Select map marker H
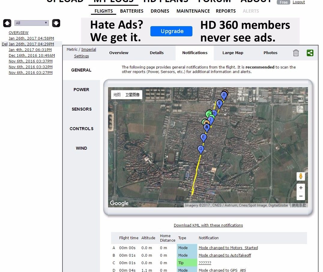 coord(214,113)
